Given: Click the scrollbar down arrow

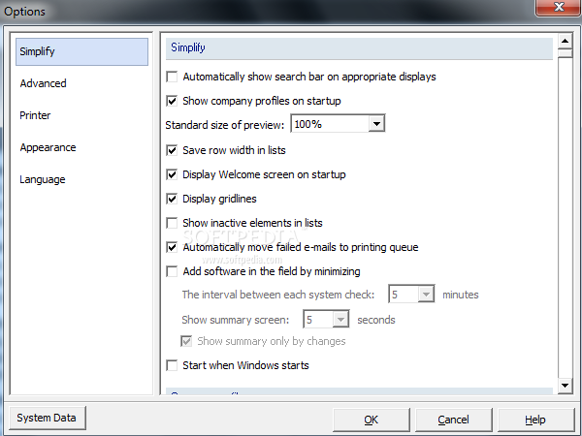Looking at the screenshot, I should (x=565, y=386).
